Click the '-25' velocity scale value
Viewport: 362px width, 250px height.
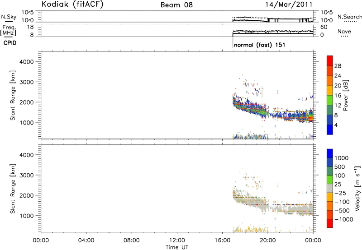pyautogui.click(x=340, y=193)
